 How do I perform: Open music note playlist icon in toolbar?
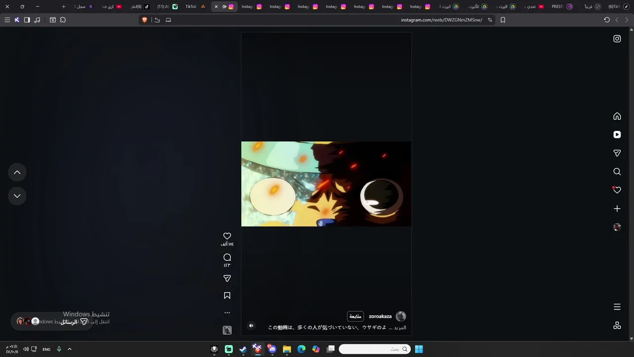pos(37,20)
